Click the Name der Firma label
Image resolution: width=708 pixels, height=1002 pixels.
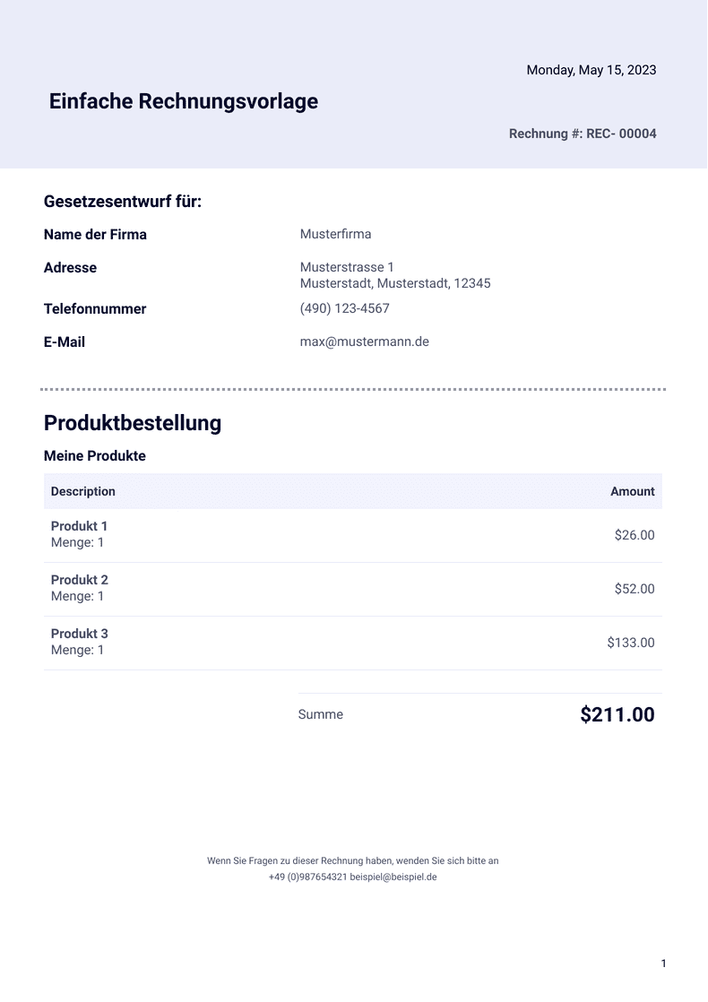click(x=95, y=235)
